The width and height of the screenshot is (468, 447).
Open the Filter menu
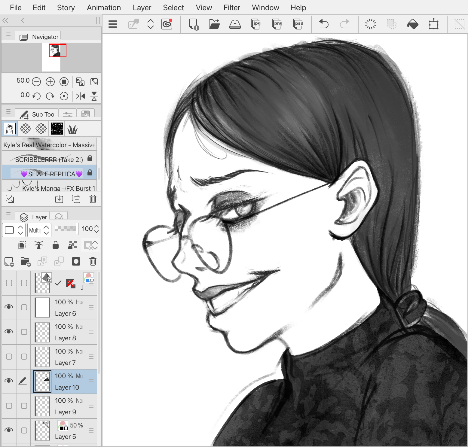(x=231, y=8)
